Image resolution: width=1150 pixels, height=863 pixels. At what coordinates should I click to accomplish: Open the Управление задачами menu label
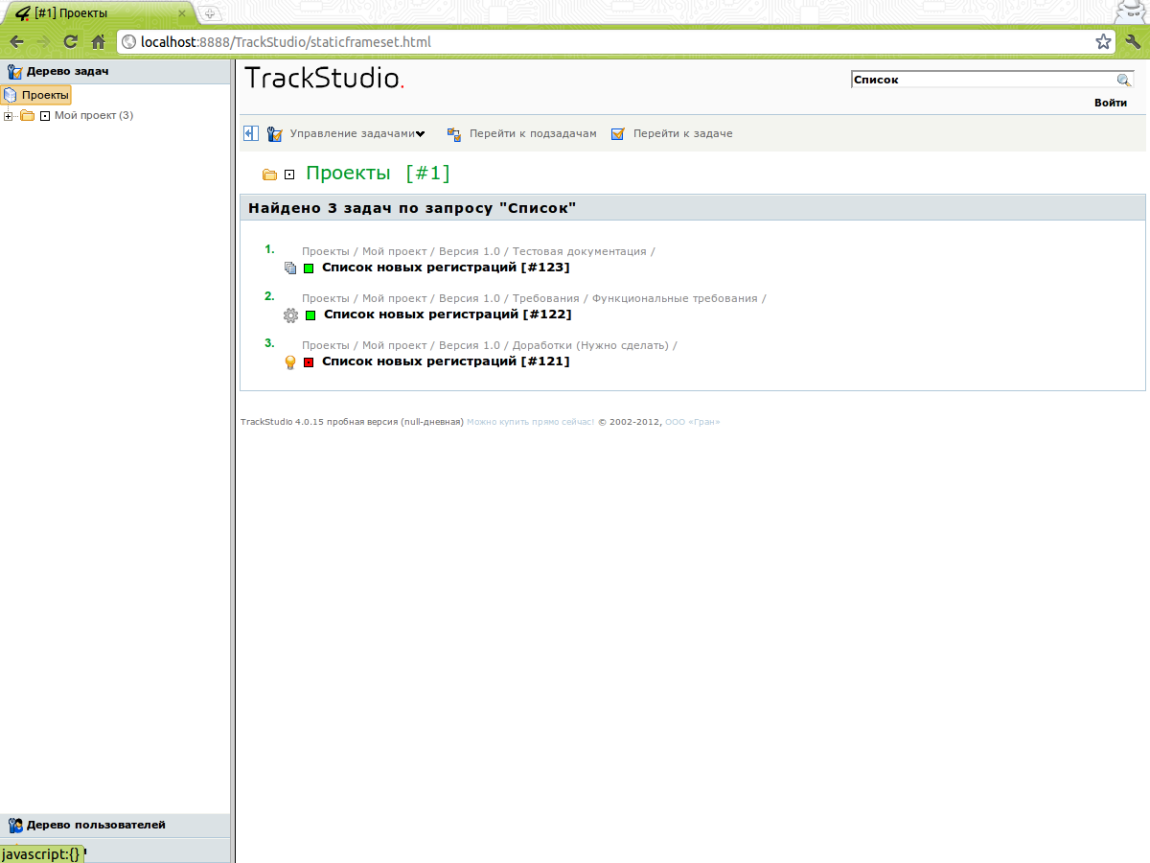point(352,134)
